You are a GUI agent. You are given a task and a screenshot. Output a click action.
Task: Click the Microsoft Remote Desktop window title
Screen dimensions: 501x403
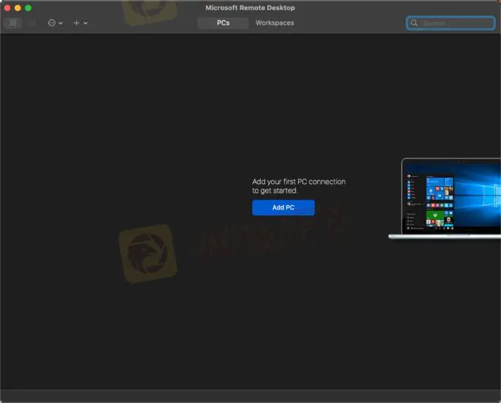(x=250, y=8)
